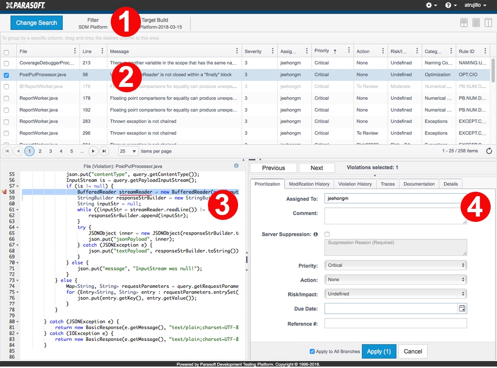This screenshot has height=368, width=497.
Task: Switch to the top-bottom split layout icon
Action: pyautogui.click(x=463, y=22)
